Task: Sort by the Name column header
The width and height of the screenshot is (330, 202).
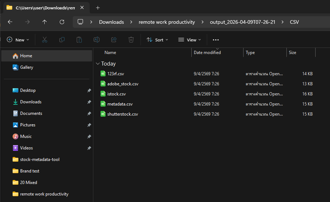Action: (110, 53)
